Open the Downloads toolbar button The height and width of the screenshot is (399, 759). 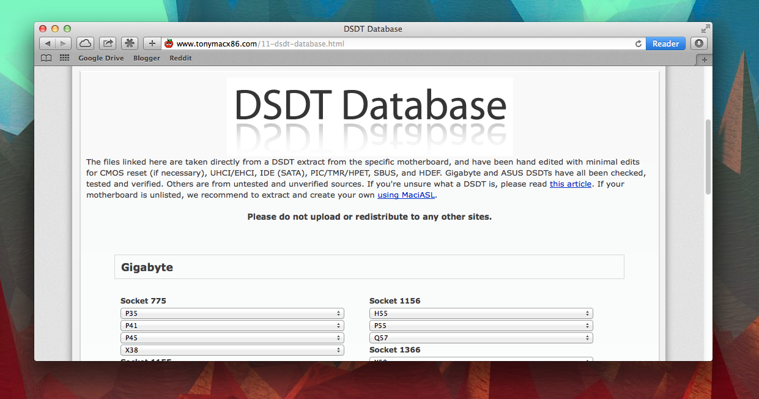pos(699,43)
